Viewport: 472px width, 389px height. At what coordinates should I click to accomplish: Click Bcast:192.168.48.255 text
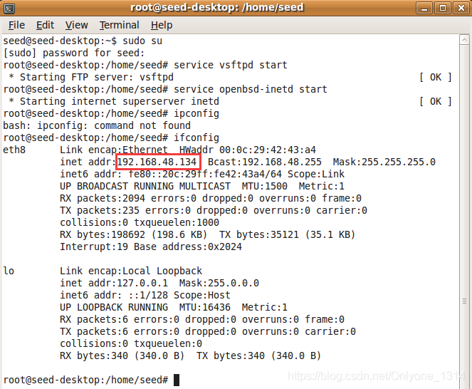click(265, 162)
